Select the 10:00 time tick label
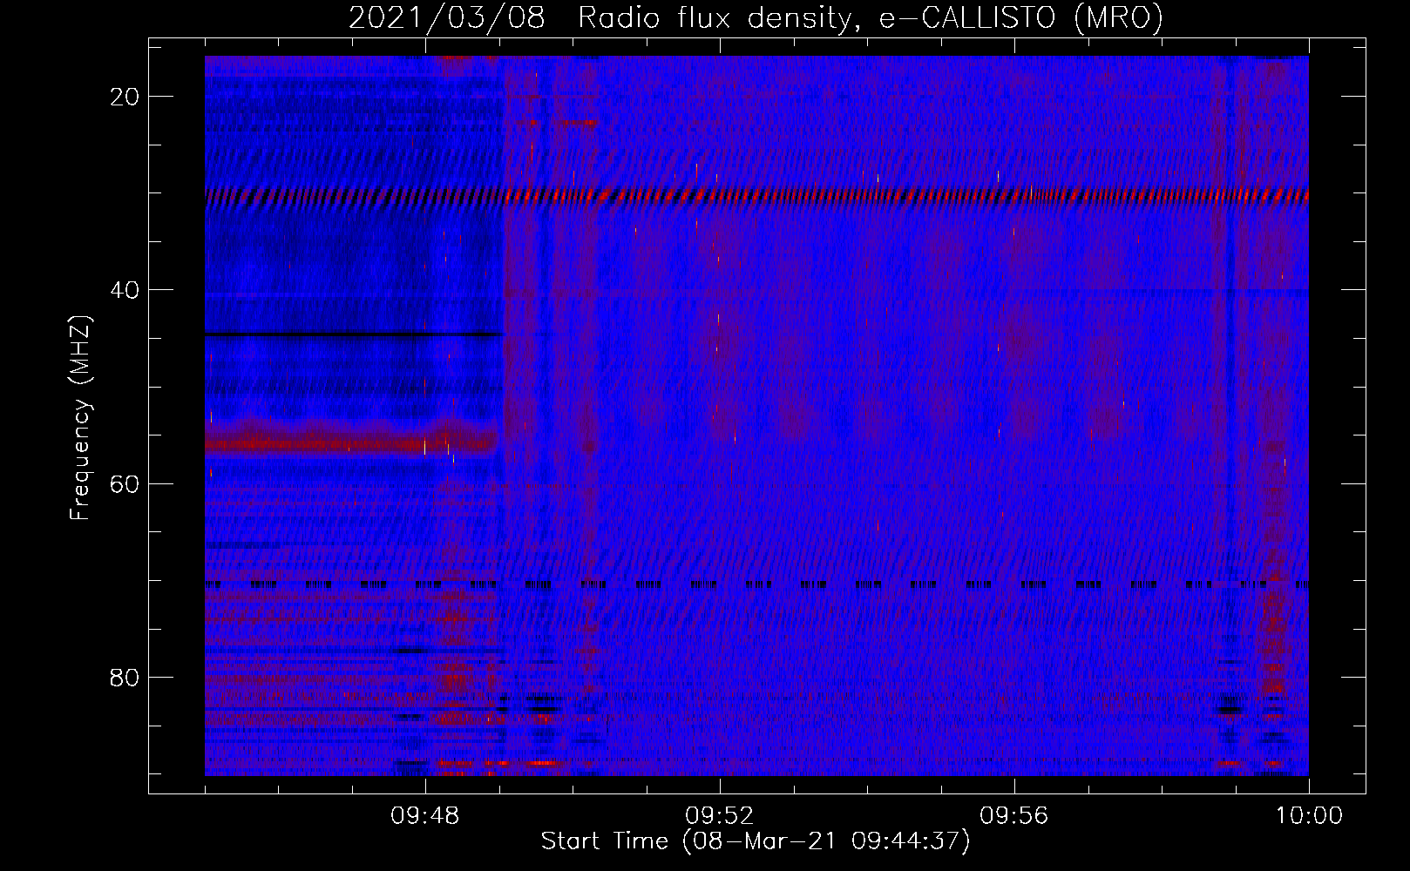This screenshot has height=871, width=1410. 1309,816
